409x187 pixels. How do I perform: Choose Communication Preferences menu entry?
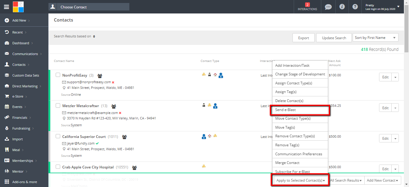pos(300,154)
